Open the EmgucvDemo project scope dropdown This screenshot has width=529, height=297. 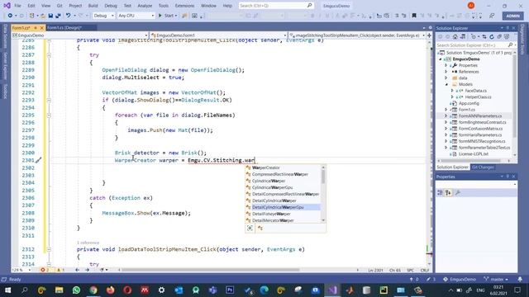80,35
